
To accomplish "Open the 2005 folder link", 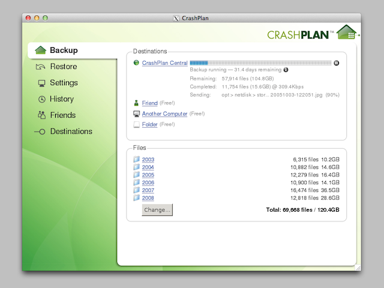I will coord(148,175).
